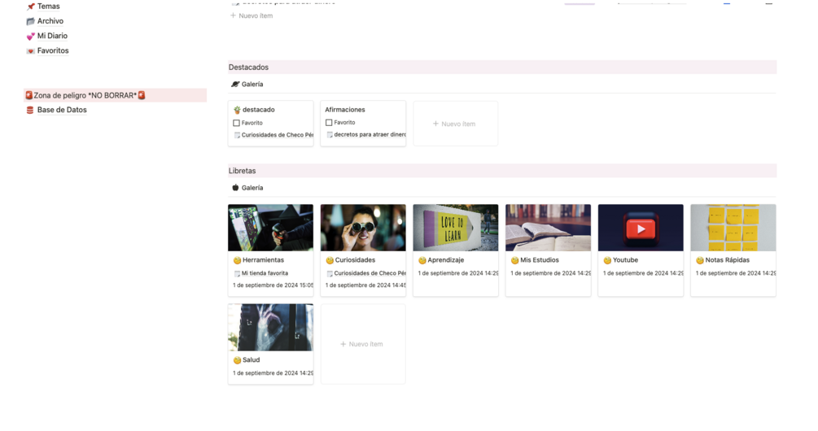Open Mi tienda favorita relation

pyautogui.click(x=265, y=273)
